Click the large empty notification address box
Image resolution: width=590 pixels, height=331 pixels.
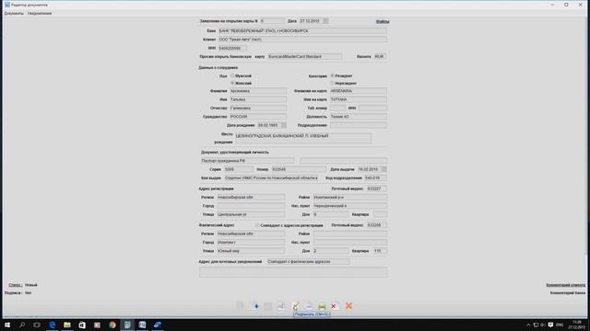[293, 272]
